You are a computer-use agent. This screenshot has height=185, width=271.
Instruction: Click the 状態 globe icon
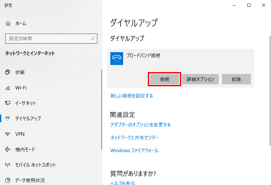click(8, 72)
